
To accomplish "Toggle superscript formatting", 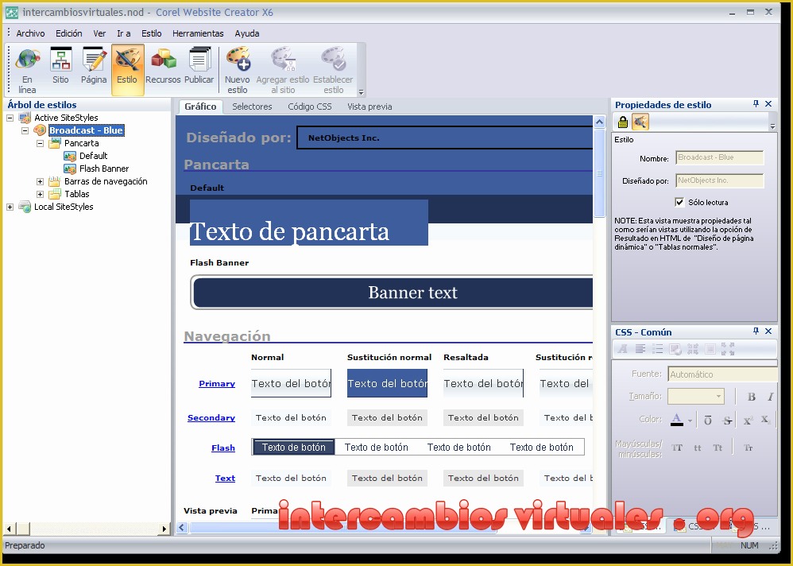I will [x=748, y=421].
